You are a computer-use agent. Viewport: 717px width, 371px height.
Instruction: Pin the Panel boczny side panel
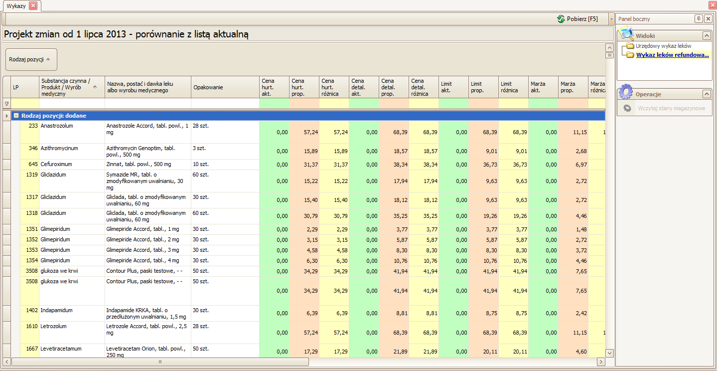(x=699, y=19)
